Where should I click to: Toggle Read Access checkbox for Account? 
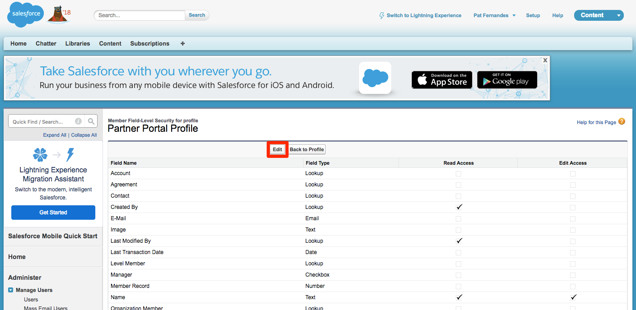(x=458, y=173)
